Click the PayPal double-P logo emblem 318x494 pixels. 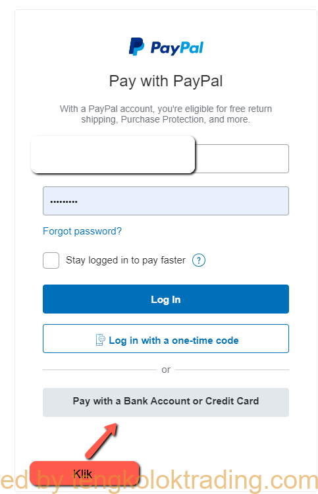click(x=136, y=47)
